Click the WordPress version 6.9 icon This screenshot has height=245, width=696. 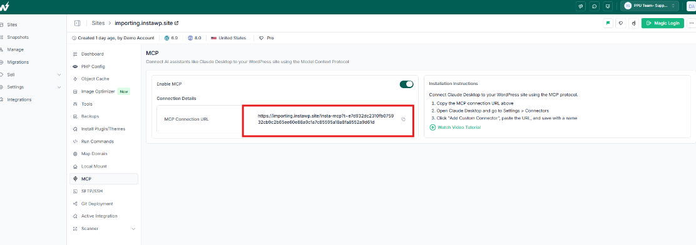pyautogui.click(x=167, y=38)
